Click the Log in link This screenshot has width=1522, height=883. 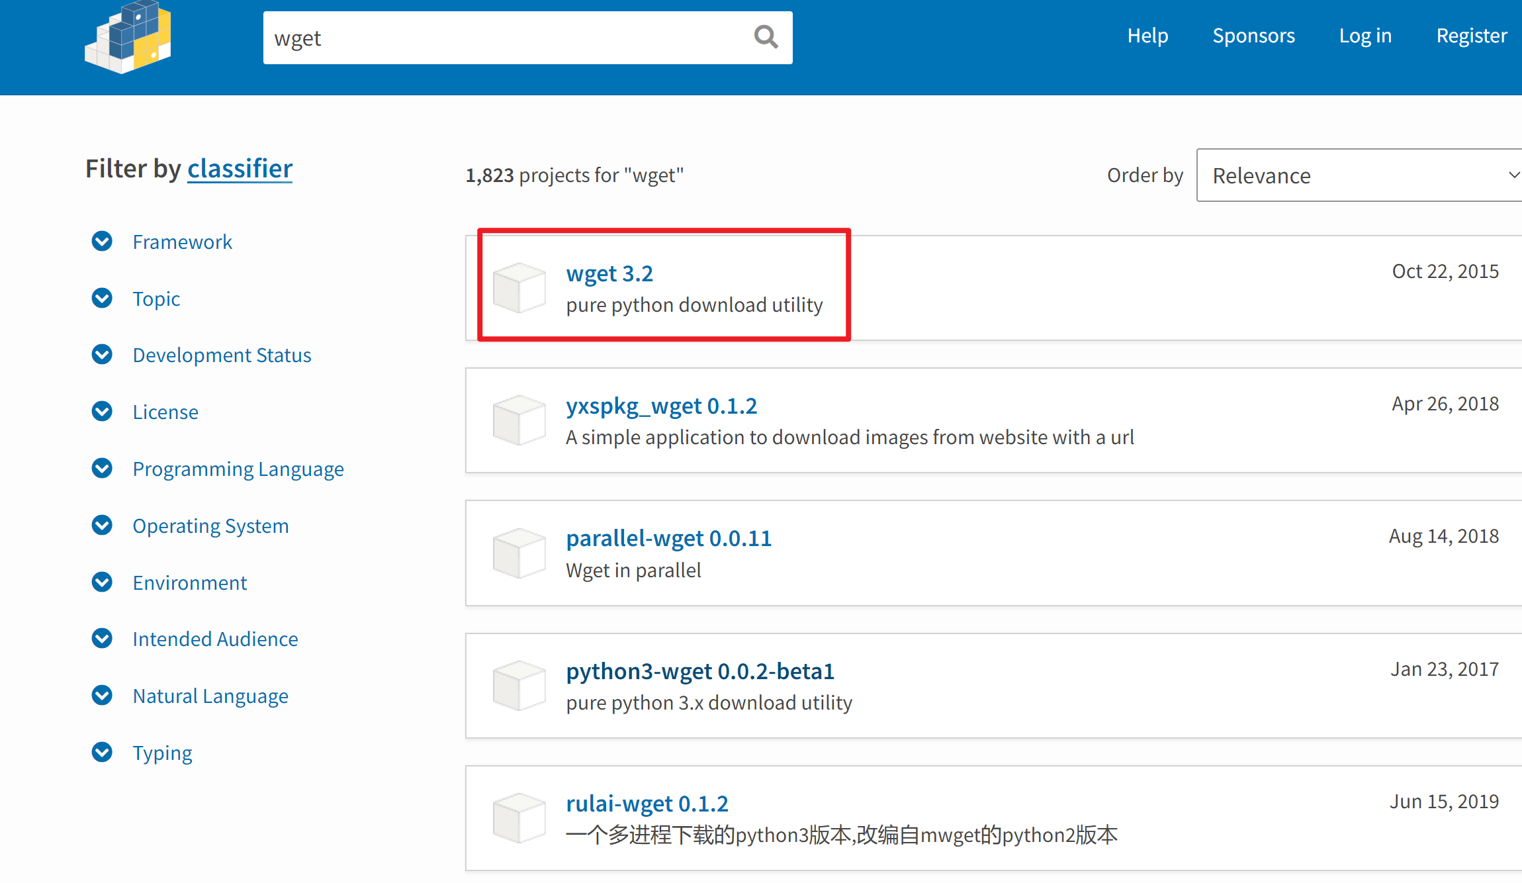coord(1365,36)
